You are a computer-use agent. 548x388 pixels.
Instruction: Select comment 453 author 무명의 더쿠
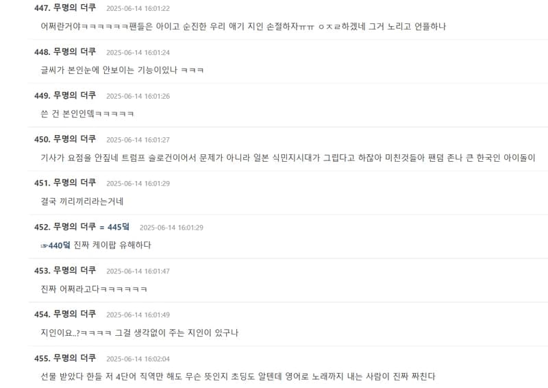(x=75, y=271)
